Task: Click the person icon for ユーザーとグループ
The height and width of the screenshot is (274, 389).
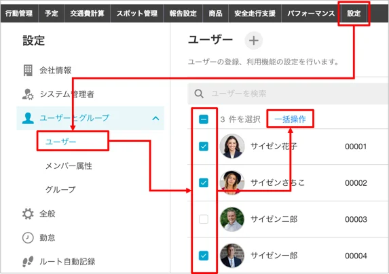Action: (28, 118)
